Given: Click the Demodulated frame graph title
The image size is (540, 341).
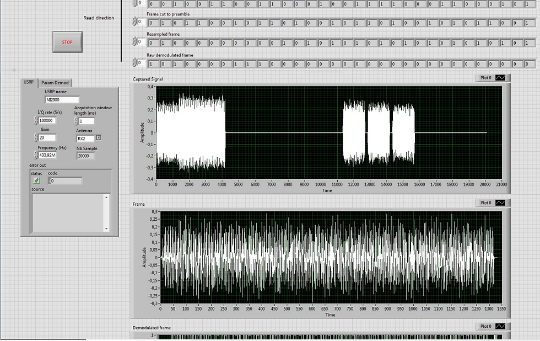Looking at the screenshot, I should pos(152,328).
